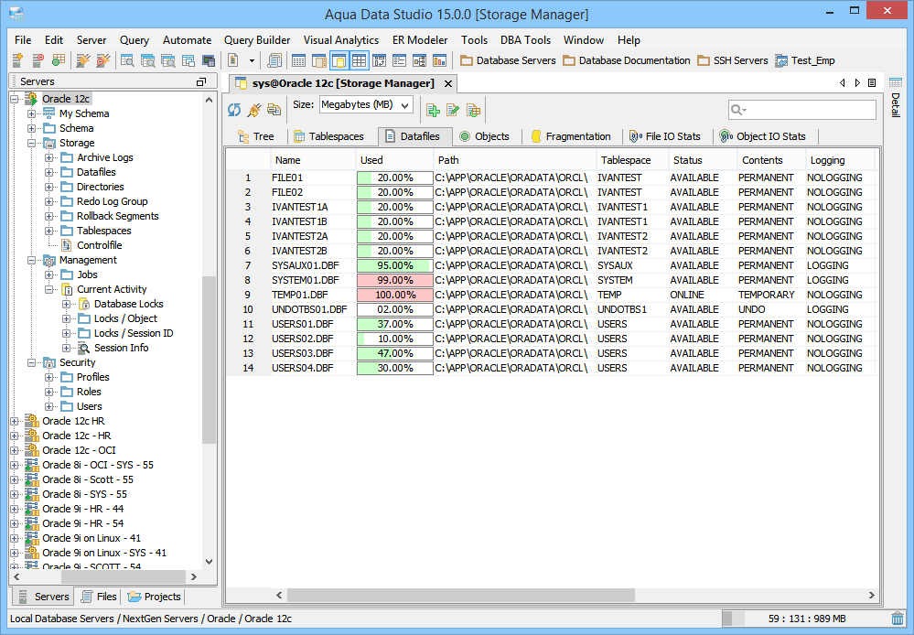Open the new document dropdown arrow
Image resolution: width=914 pixels, height=635 pixels.
click(x=252, y=60)
